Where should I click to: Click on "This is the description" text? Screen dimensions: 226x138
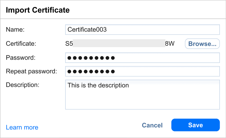click(x=98, y=85)
